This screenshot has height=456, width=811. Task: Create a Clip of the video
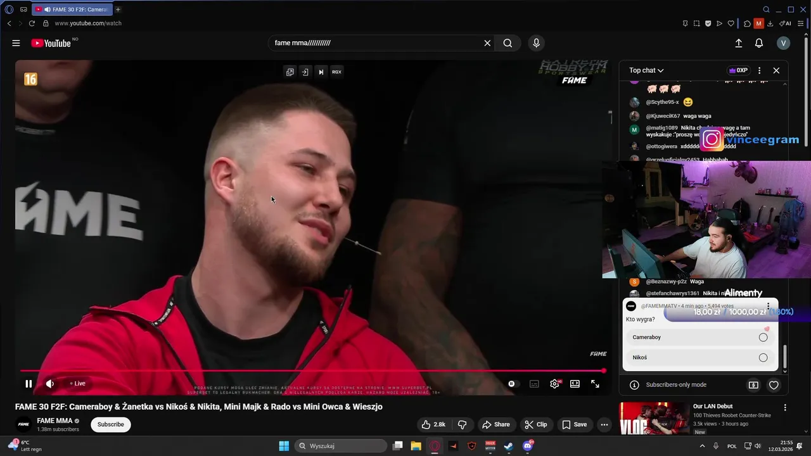[x=536, y=424]
